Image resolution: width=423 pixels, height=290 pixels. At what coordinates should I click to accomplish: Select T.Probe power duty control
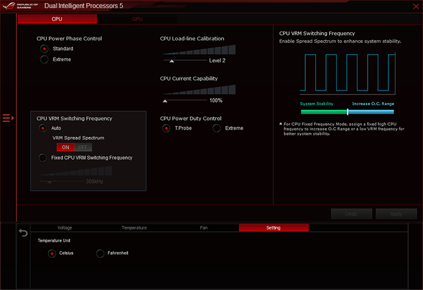(166, 128)
